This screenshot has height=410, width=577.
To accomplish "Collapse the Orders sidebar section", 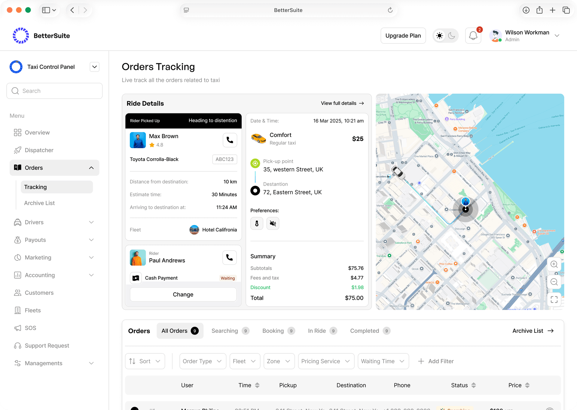I will coord(91,168).
